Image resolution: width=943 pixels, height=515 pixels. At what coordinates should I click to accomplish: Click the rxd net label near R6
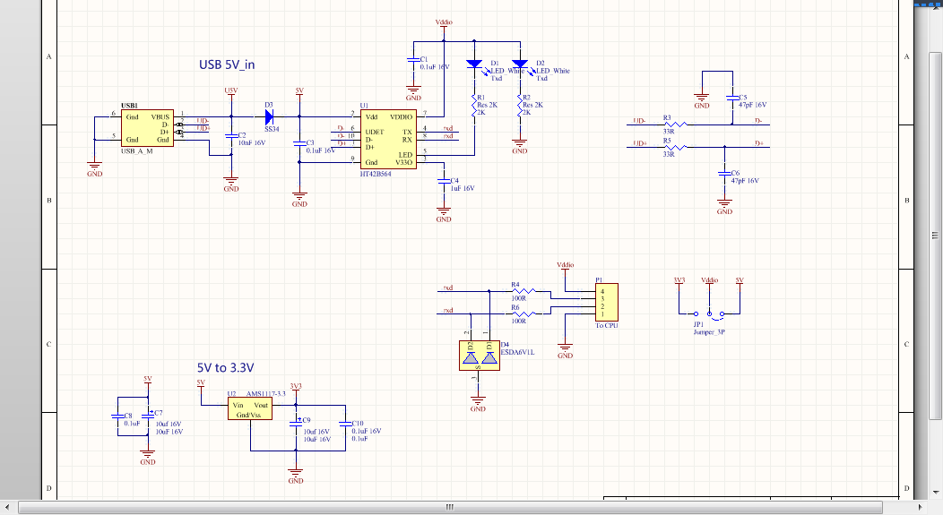448,310
